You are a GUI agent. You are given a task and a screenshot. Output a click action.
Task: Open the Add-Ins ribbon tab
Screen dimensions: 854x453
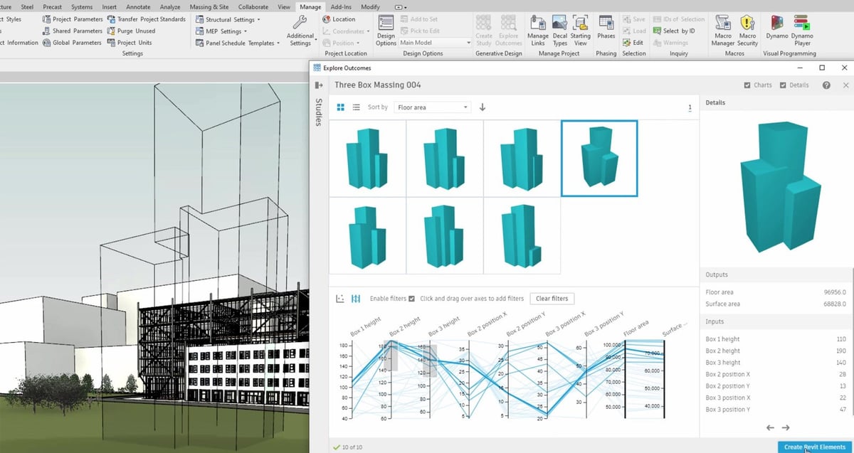(341, 6)
